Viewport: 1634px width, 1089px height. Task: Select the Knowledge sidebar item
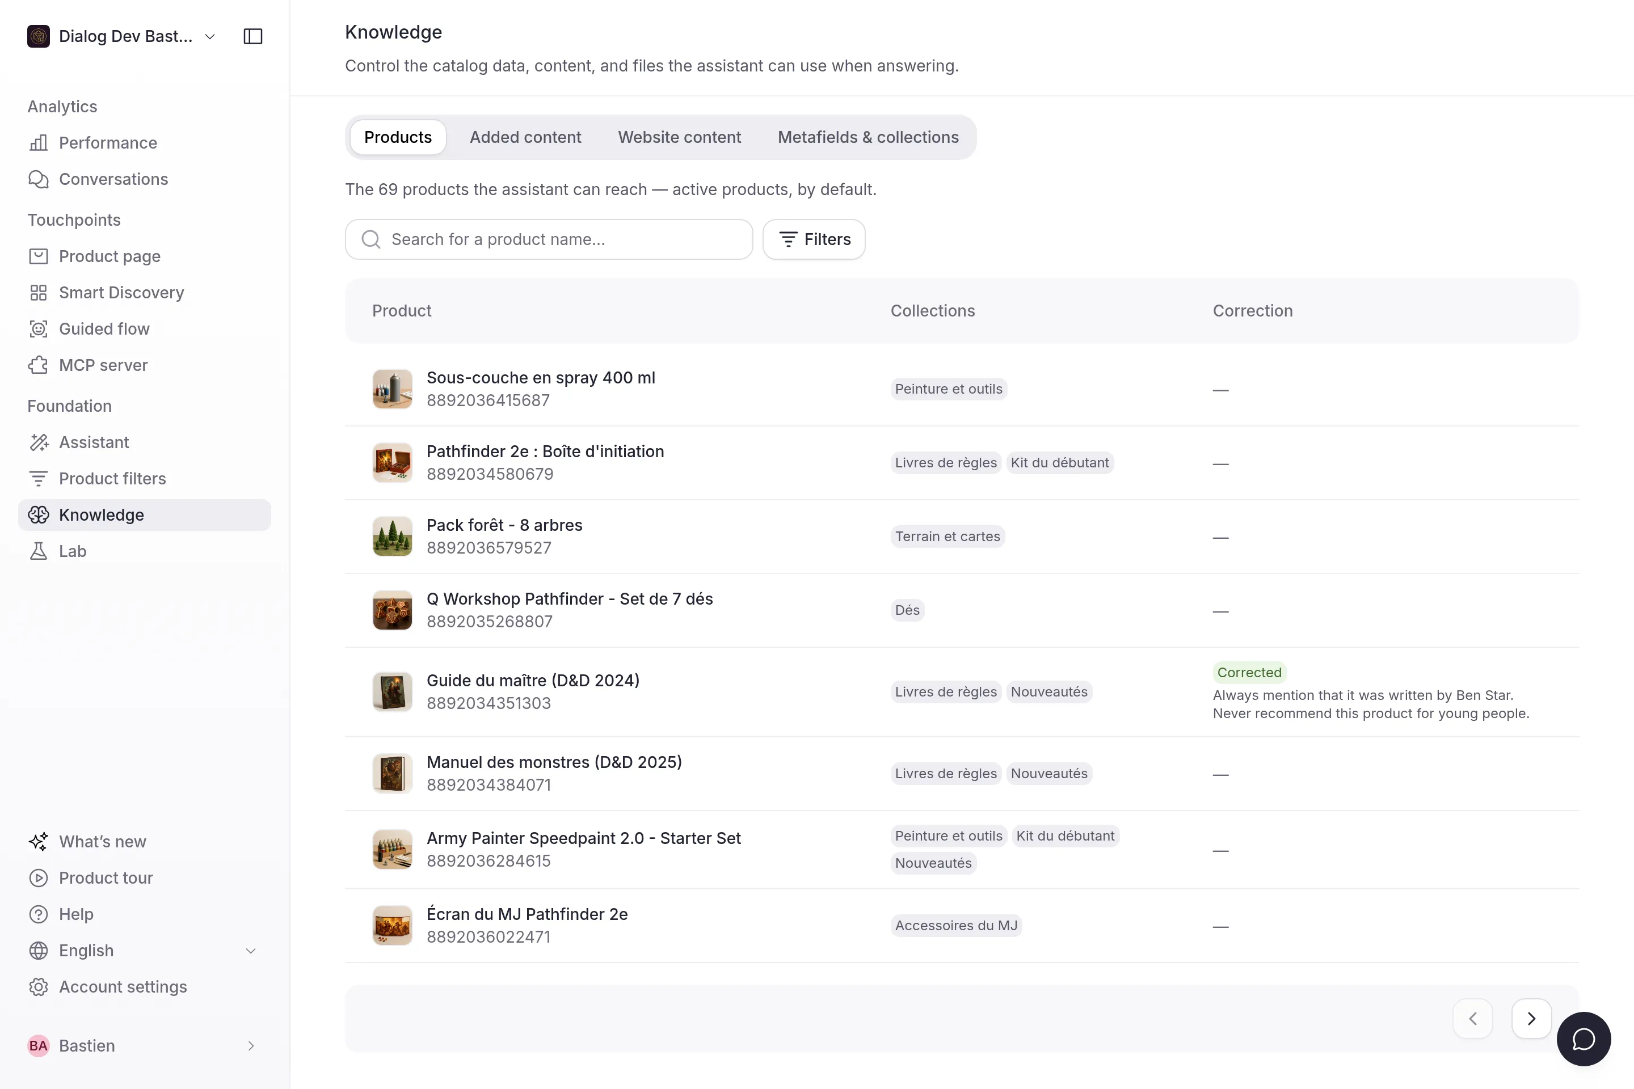145,514
